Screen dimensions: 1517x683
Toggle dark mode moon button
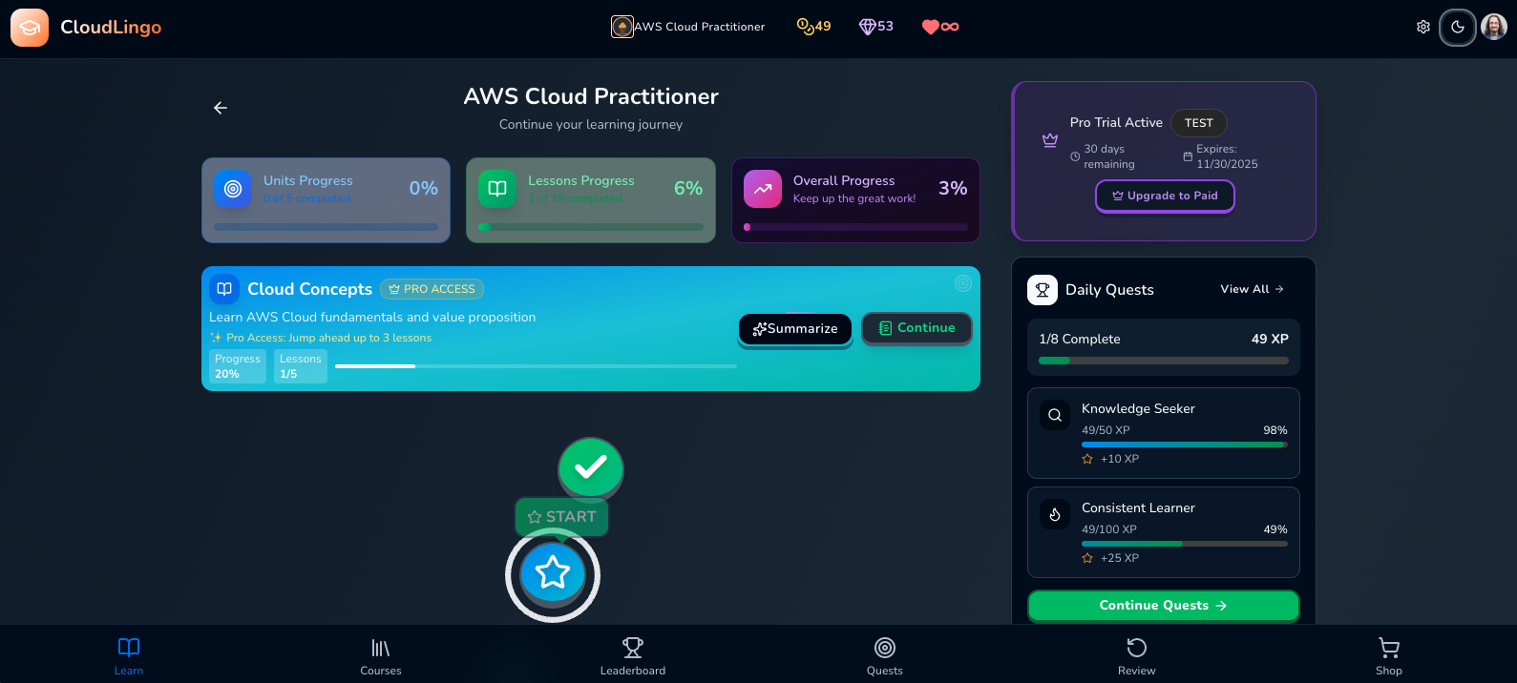point(1458,27)
